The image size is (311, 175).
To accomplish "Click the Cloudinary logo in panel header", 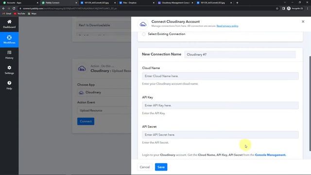I will pos(143,24).
